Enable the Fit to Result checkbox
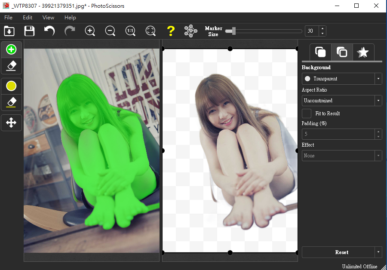The image size is (387, 270). (x=307, y=114)
